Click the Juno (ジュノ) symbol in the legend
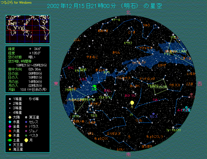This screenshot has height=159, width=207. [26, 131]
